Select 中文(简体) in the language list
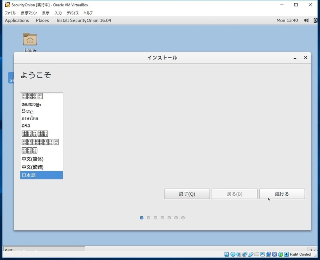 pos(42,159)
